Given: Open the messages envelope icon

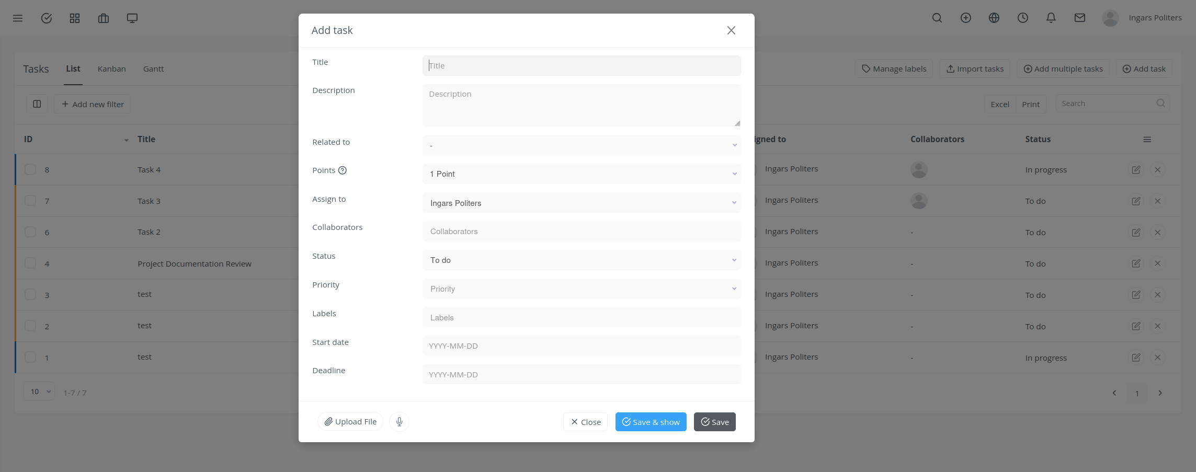Looking at the screenshot, I should (1079, 18).
